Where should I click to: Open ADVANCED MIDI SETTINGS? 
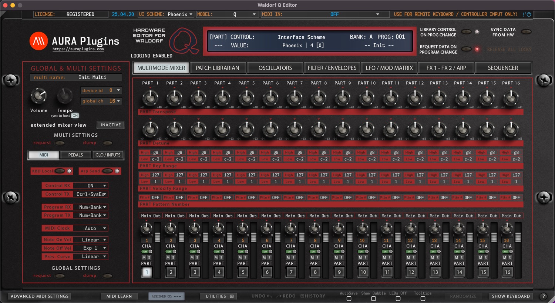[x=40, y=296]
